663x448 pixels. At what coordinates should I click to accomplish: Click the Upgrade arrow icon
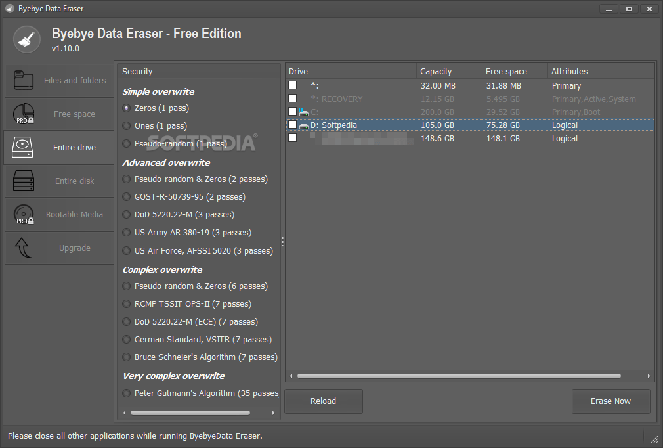tap(23, 248)
